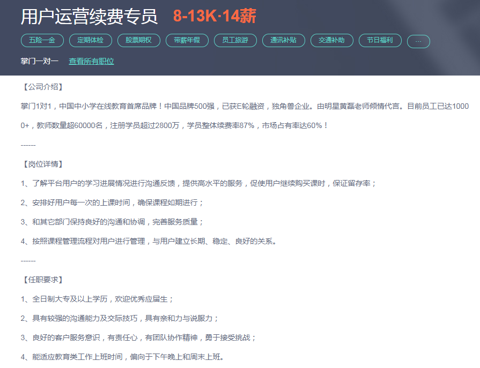Screen dimensions: 480x368
Task: Click the 【公司介绍】 heading
Action: [x=43, y=87]
